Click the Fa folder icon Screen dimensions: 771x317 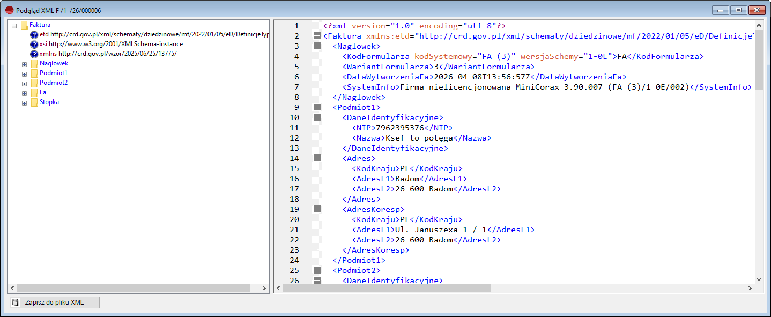pos(34,92)
